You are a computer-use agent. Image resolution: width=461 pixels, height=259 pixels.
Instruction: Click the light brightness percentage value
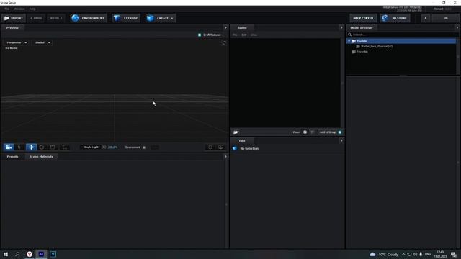coord(112,147)
